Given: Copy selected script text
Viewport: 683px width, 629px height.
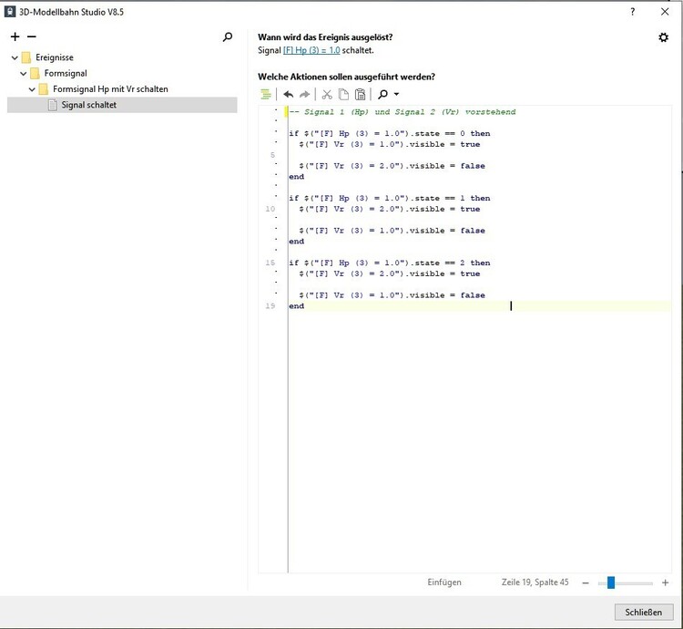Looking at the screenshot, I should tap(343, 94).
